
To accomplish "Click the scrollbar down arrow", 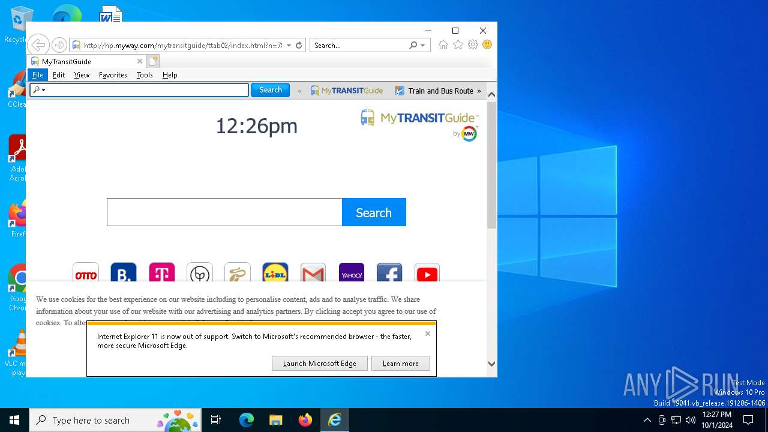I will click(x=491, y=364).
